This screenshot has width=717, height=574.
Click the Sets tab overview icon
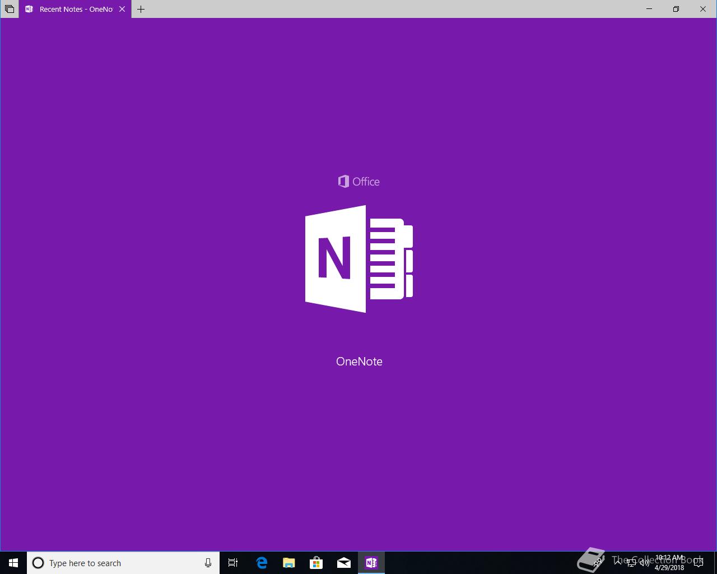(10, 9)
